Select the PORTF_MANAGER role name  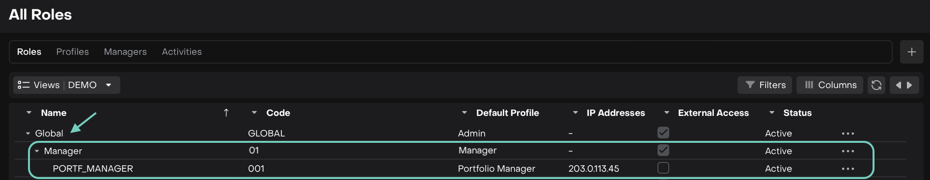tap(93, 169)
